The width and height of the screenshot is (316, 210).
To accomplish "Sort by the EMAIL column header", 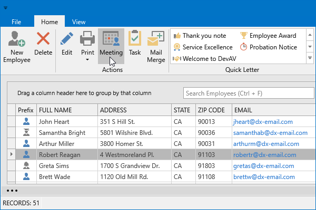I will pos(274,110).
